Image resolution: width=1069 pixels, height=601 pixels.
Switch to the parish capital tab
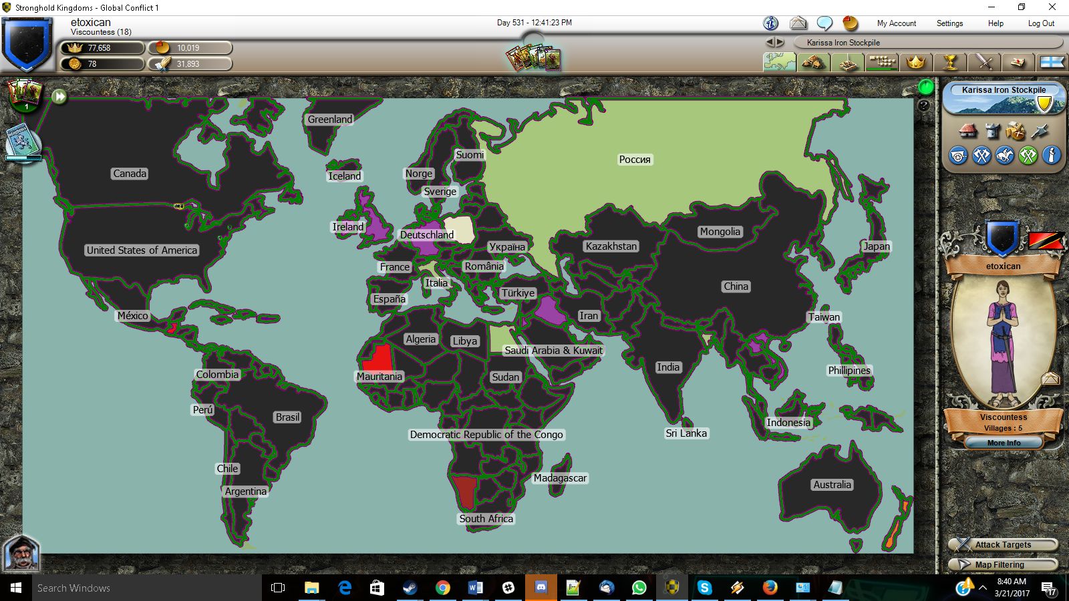[x=847, y=62]
